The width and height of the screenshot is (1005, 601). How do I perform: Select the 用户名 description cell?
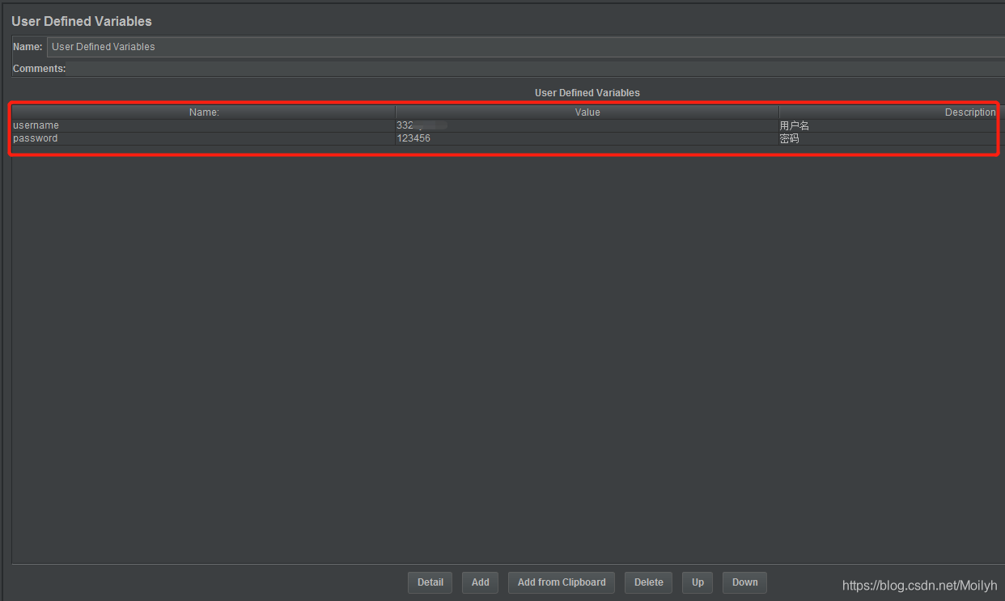[x=891, y=125]
